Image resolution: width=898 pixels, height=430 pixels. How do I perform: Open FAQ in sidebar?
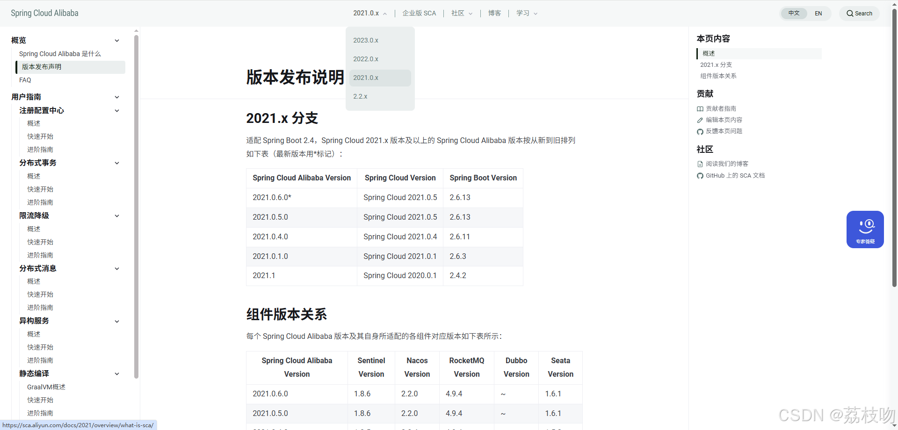[25, 80]
